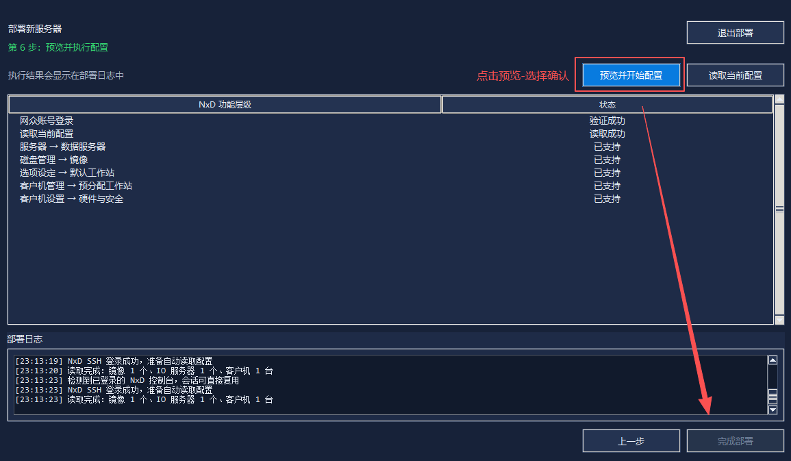Click the last 23:13:23 读取完成 log line
791x461 pixels.
pos(144,399)
